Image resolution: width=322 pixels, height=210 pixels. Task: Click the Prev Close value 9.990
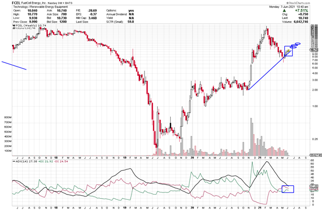point(33,22)
